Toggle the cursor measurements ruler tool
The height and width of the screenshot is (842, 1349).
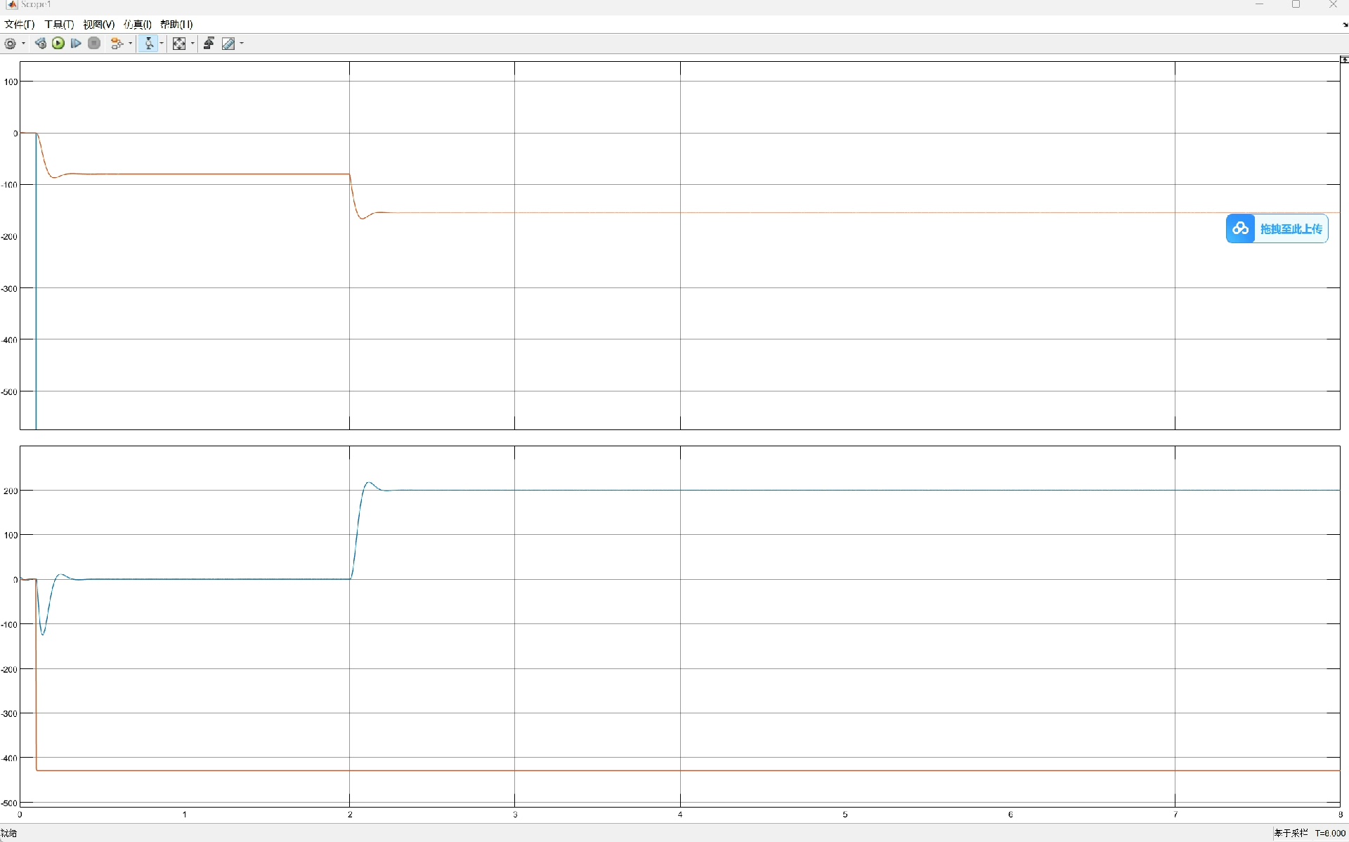228,44
